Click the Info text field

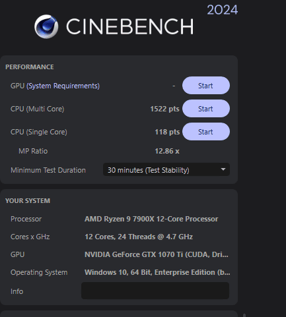pos(155,291)
